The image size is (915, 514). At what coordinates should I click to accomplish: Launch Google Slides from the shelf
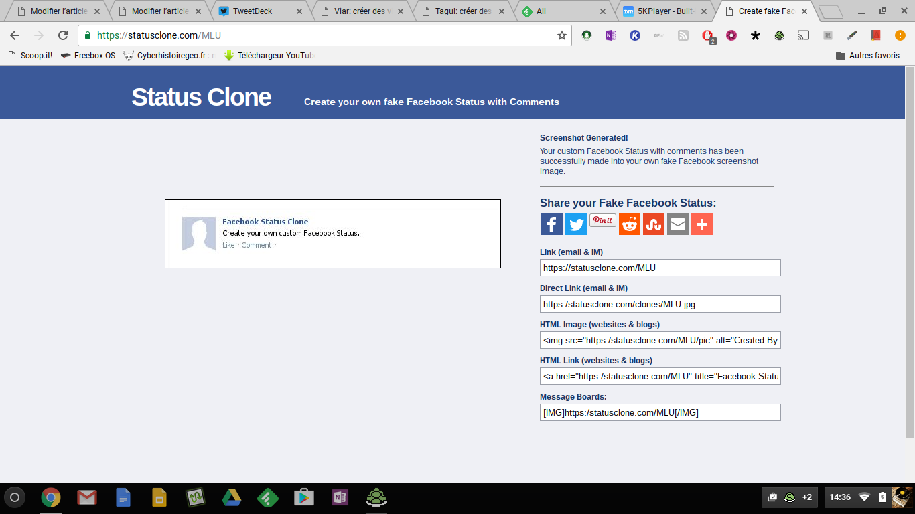[159, 497]
